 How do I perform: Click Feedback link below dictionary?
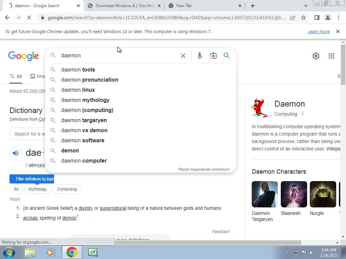click(x=221, y=231)
